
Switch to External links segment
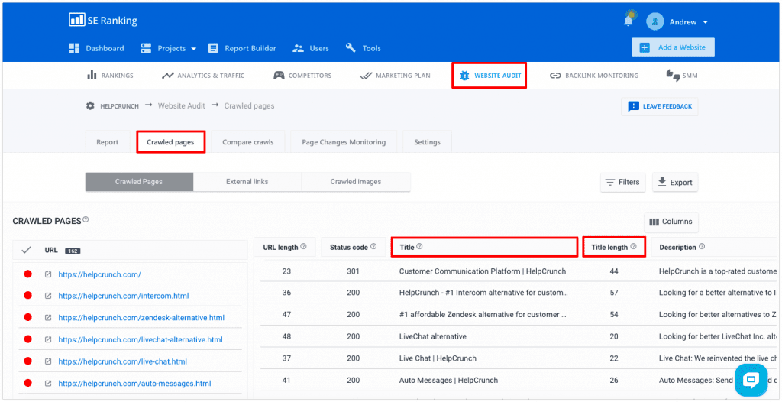(x=247, y=182)
